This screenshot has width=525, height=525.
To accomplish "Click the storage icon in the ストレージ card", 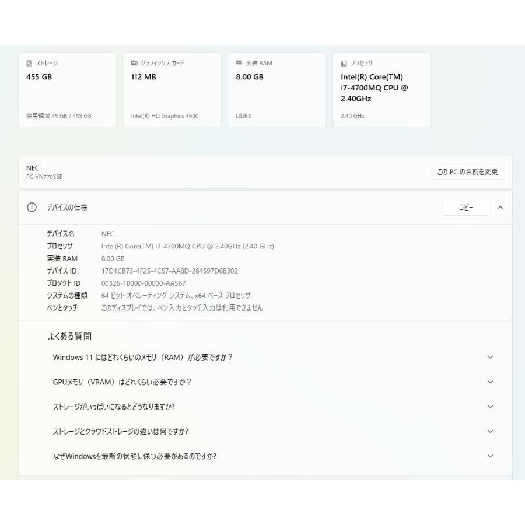I will (29, 63).
